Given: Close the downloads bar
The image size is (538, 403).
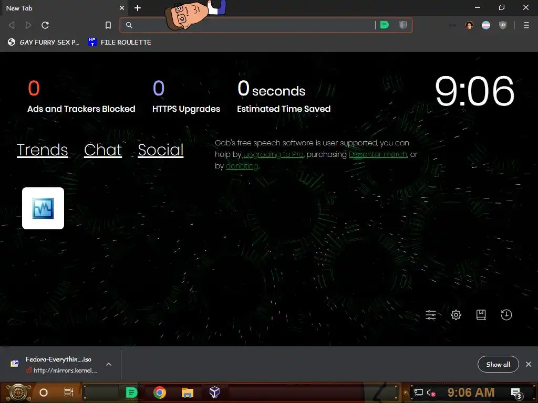Looking at the screenshot, I should (x=529, y=364).
